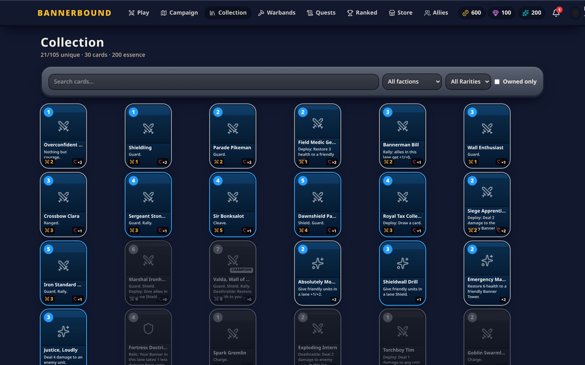Visit the Store page

click(x=400, y=13)
